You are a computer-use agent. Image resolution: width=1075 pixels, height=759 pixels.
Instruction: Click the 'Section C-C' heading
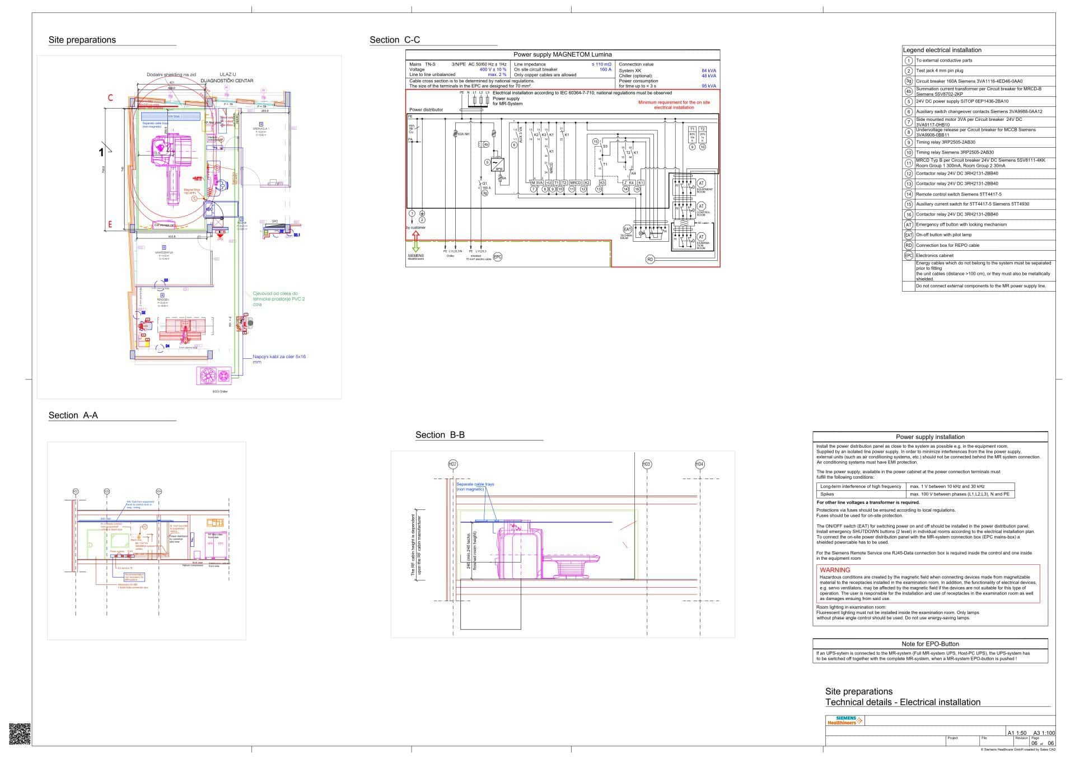[x=395, y=40]
